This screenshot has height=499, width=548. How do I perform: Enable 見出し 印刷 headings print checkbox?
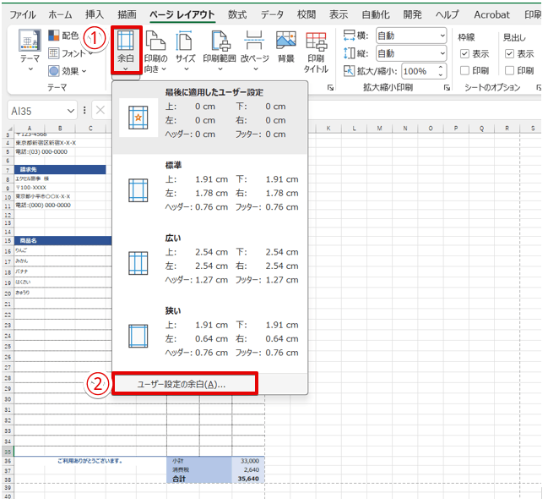pyautogui.click(x=509, y=70)
